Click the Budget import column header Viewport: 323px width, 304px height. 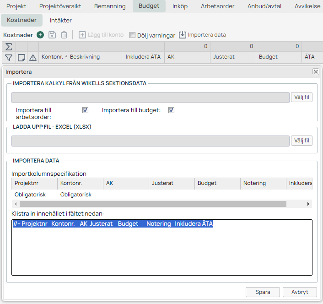pos(217,183)
